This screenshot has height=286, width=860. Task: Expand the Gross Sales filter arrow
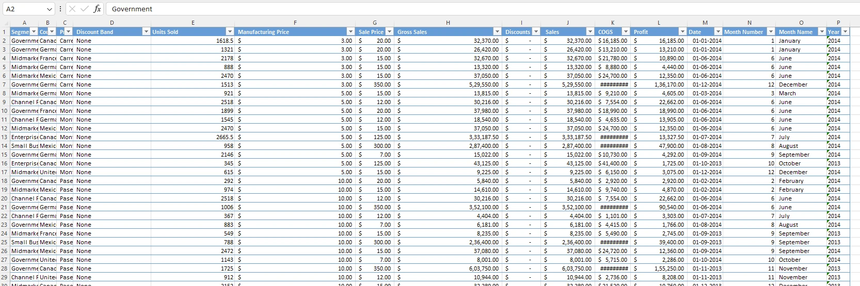(497, 32)
